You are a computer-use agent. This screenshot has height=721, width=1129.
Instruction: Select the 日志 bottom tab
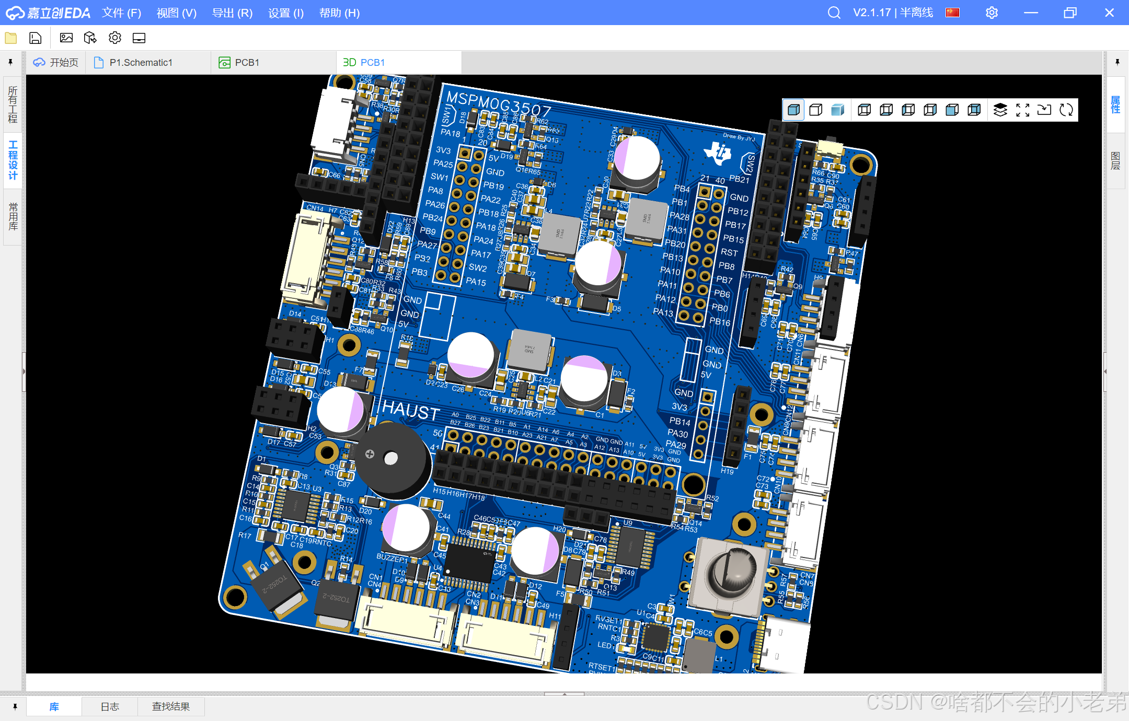pos(110,707)
